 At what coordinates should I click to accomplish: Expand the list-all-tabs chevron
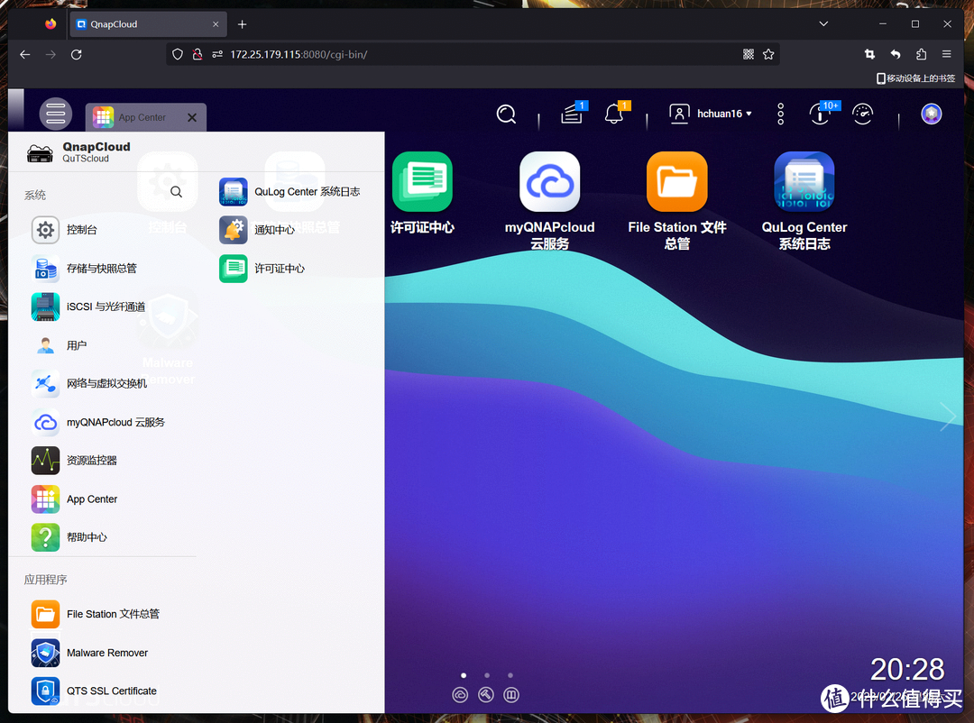point(823,24)
